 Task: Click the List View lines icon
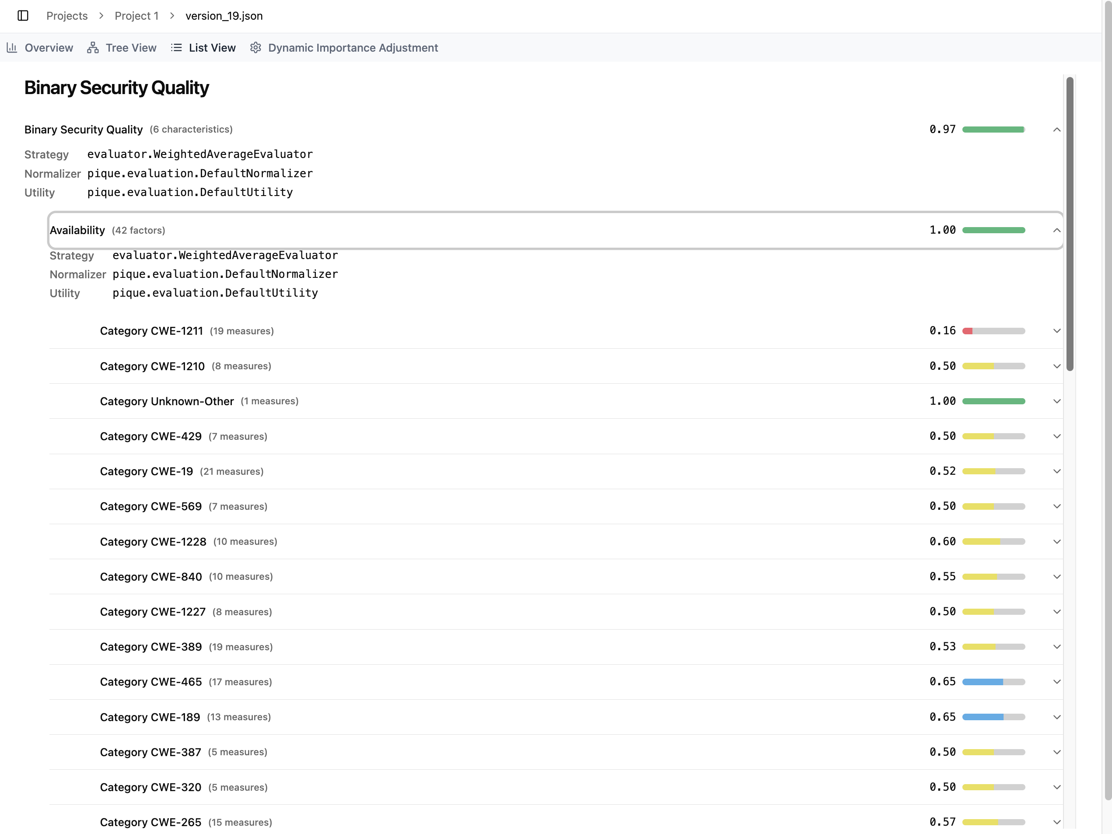coord(176,48)
